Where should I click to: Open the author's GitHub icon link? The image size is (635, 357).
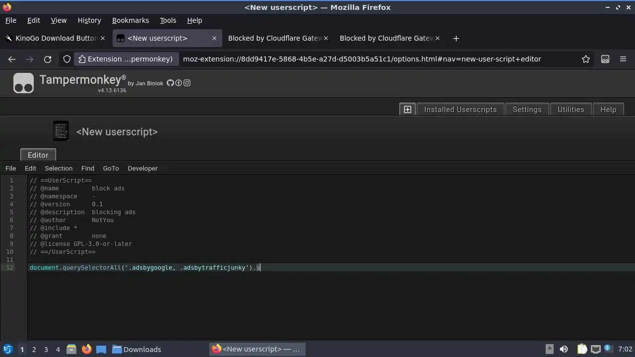170,83
